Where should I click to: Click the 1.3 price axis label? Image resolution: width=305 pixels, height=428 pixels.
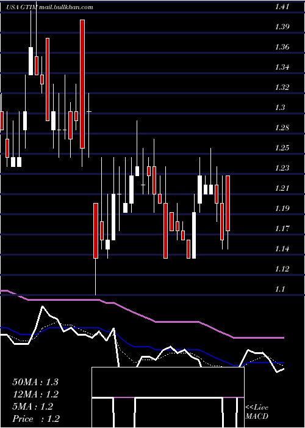(280, 108)
